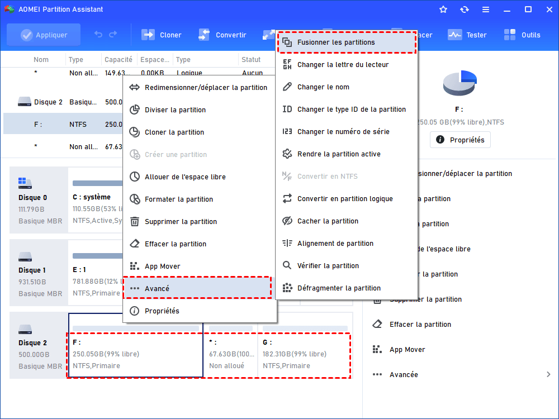Select Formater la partition option
The image size is (559, 419).
tap(178, 199)
